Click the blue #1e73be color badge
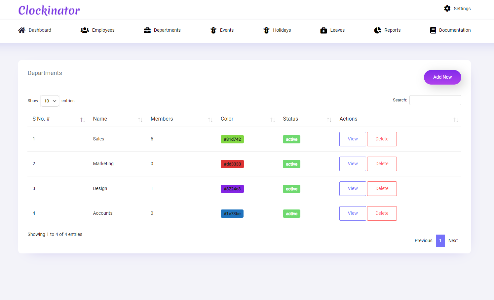Viewport: 494px width, 300px height. 232,214
